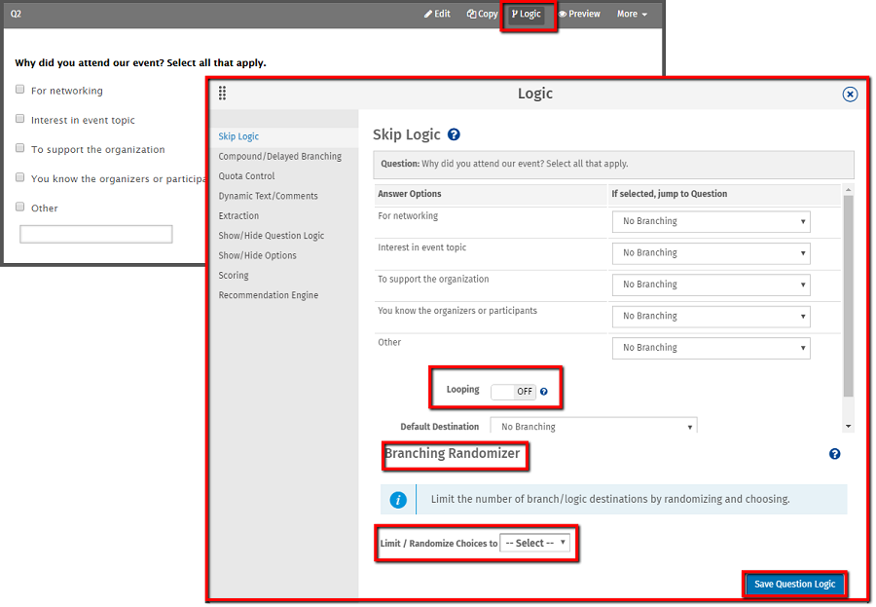876x607 pixels.
Task: Open Looping help question mark icon
Action: 543,392
